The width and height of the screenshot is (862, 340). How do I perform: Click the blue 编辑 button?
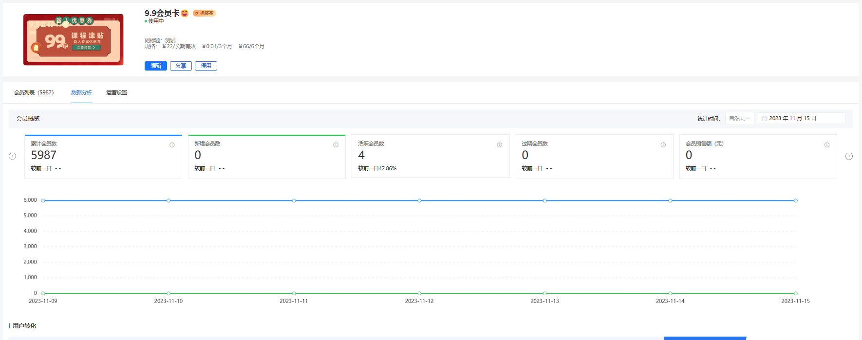click(156, 66)
